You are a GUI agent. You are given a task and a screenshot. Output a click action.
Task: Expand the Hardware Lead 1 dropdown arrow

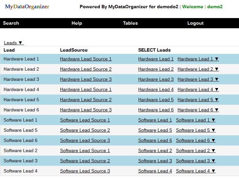tap(216, 59)
